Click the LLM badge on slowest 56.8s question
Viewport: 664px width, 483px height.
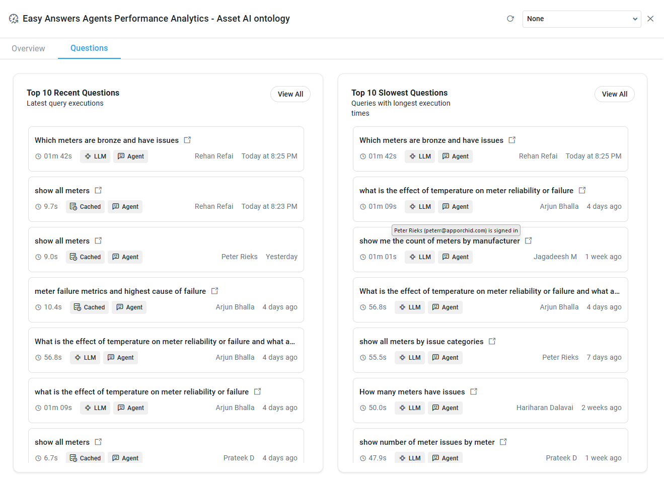click(x=410, y=307)
